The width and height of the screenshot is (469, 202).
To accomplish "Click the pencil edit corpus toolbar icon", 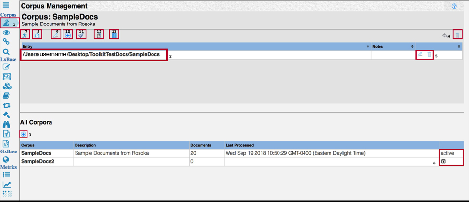I will click(x=56, y=35).
